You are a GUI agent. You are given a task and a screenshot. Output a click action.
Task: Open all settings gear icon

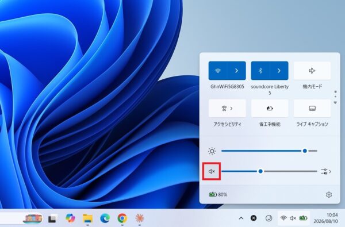click(329, 195)
